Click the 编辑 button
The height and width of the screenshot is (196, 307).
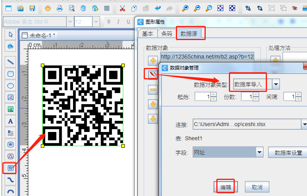click(x=225, y=187)
